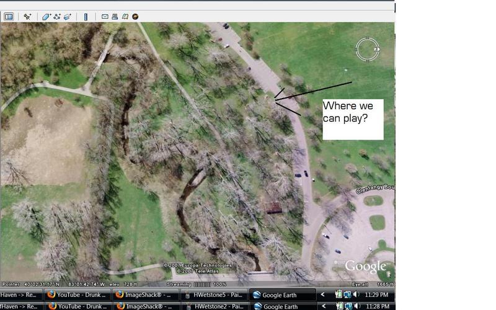Open the View in Google Maps icon
The height and width of the screenshot is (310, 496).
[125, 17]
